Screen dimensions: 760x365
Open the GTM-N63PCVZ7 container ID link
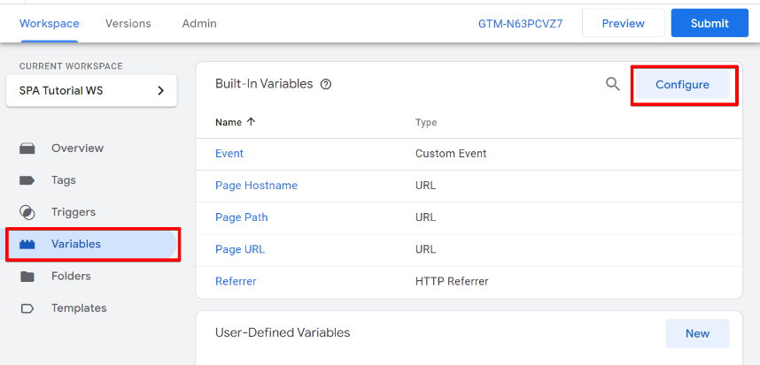521,23
